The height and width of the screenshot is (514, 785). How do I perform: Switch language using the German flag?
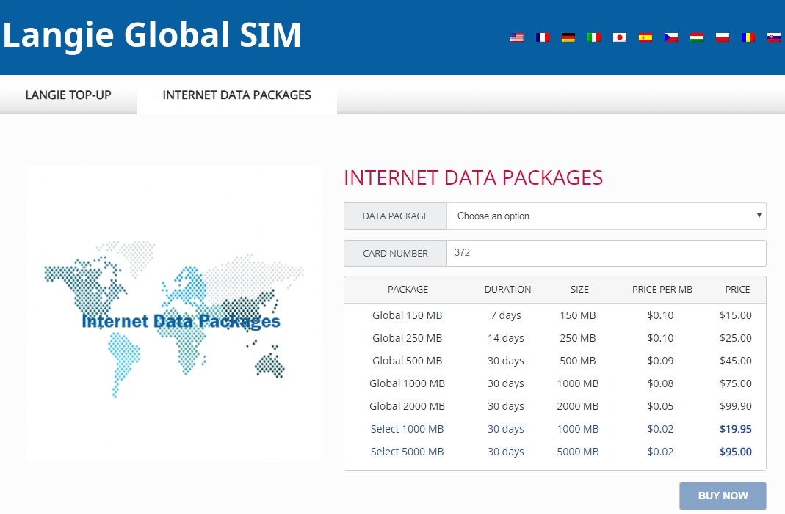568,37
